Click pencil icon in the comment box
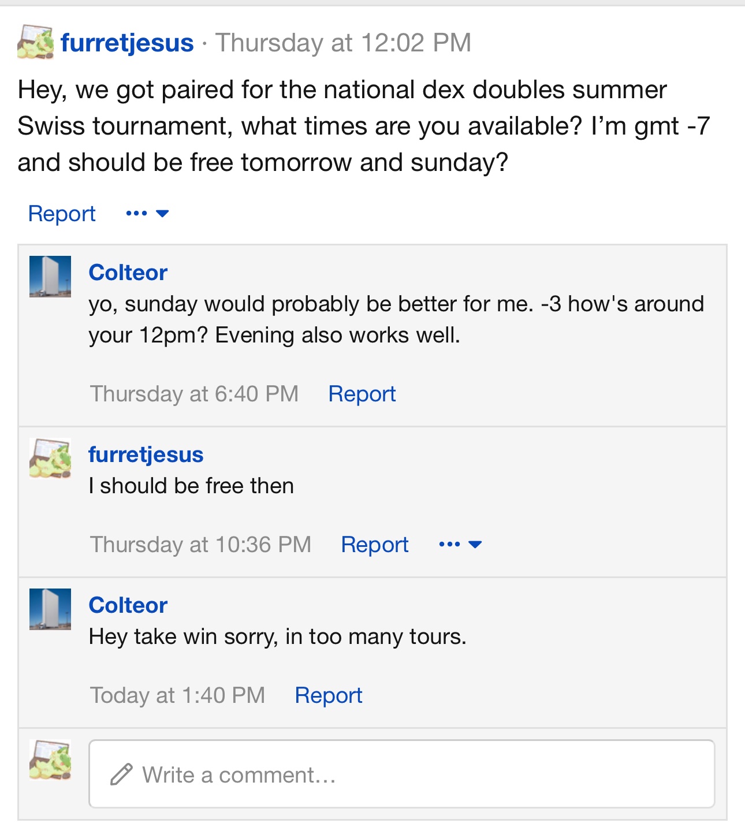This screenshot has height=823, width=745. click(121, 774)
